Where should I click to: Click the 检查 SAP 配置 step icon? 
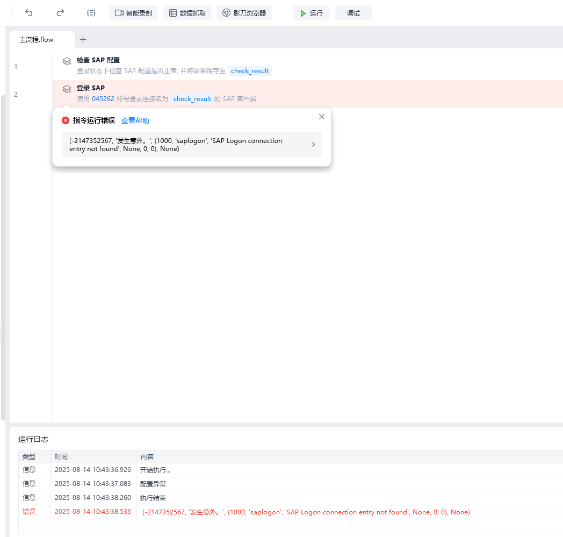(x=67, y=61)
